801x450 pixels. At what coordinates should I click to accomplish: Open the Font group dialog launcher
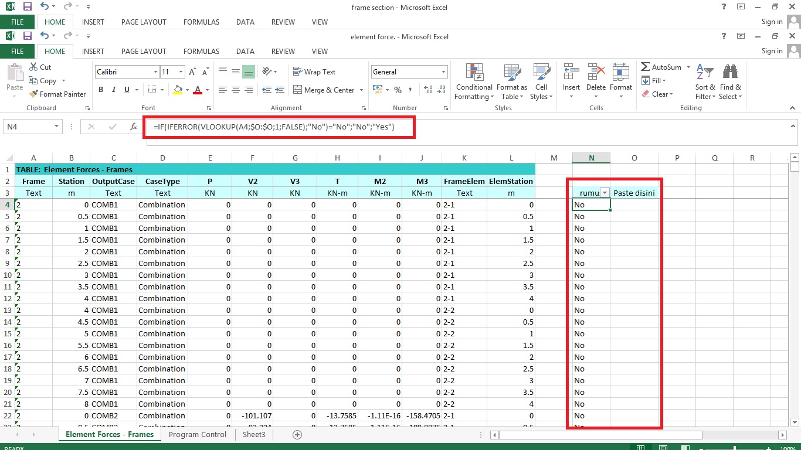pyautogui.click(x=209, y=108)
